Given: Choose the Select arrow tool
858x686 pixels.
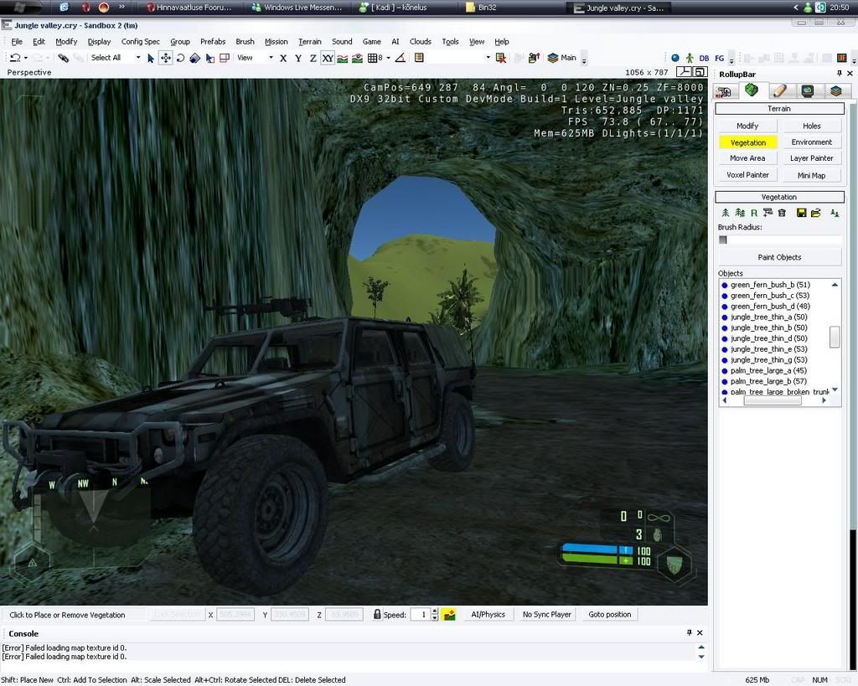Looking at the screenshot, I should click(x=151, y=58).
